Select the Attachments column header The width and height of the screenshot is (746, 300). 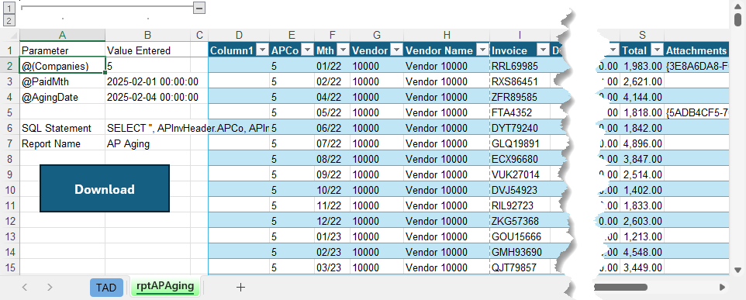(696, 50)
